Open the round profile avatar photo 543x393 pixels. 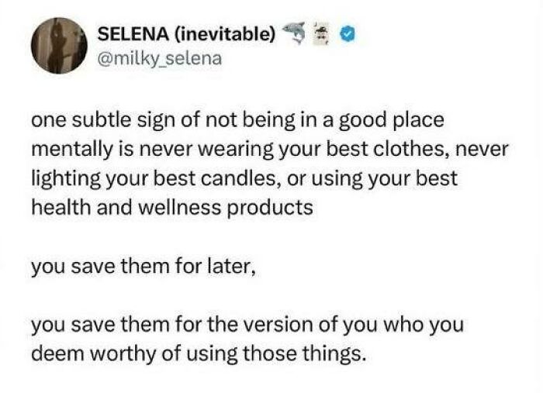[58, 45]
